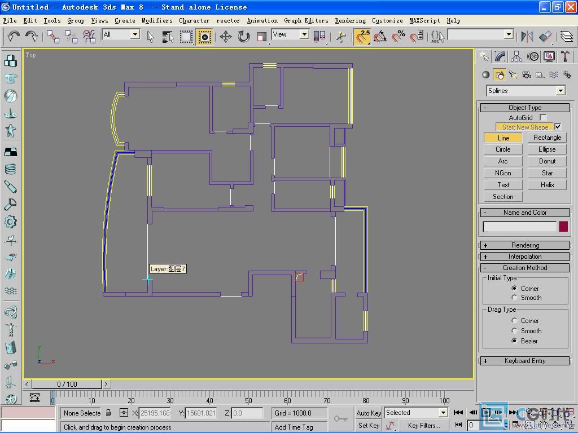The image size is (578, 433).
Task: Collapse the Creation Method rollout
Action: [x=525, y=268]
